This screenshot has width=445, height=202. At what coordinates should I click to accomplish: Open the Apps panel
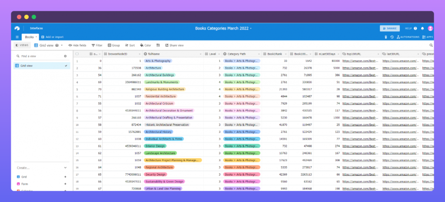428,37
